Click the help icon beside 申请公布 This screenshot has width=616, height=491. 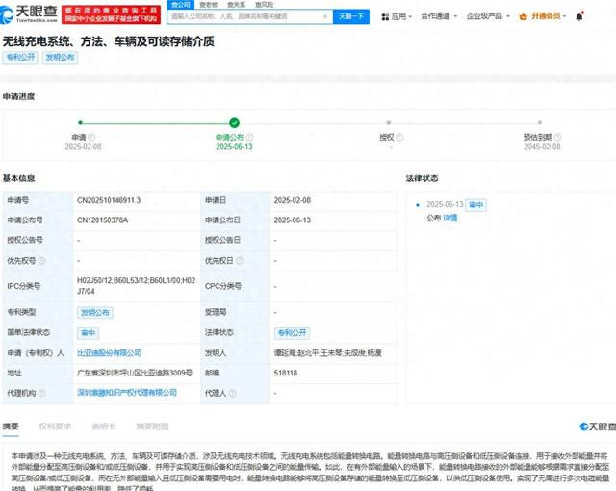point(254,137)
